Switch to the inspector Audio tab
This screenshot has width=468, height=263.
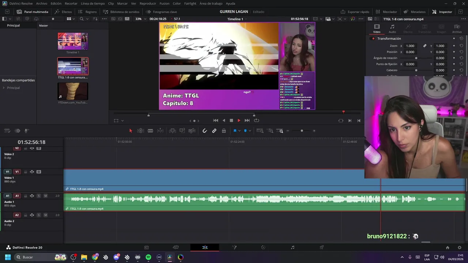point(392,29)
